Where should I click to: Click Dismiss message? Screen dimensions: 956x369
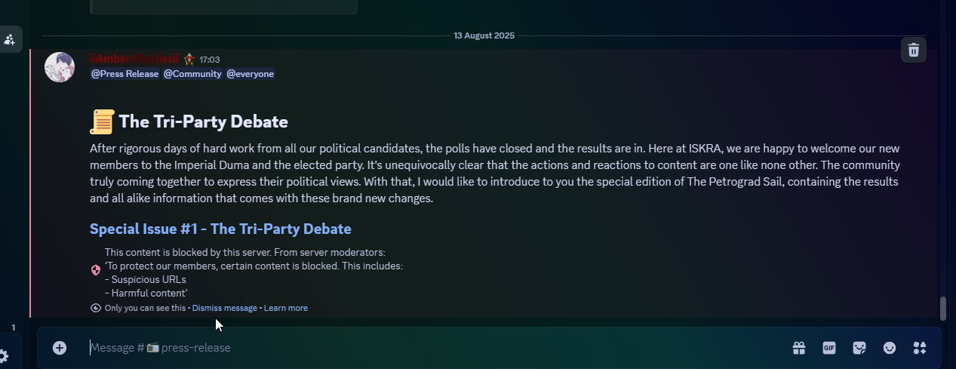(225, 308)
